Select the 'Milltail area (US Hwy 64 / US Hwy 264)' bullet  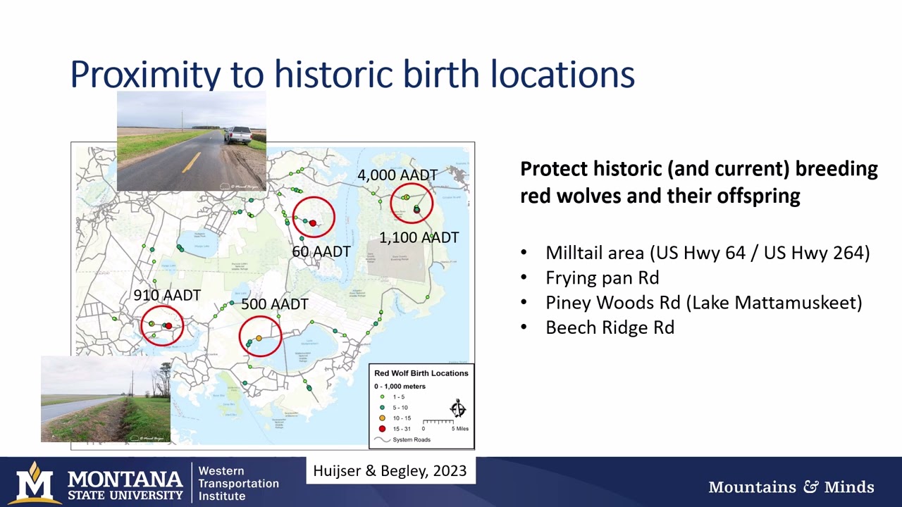tap(708, 253)
